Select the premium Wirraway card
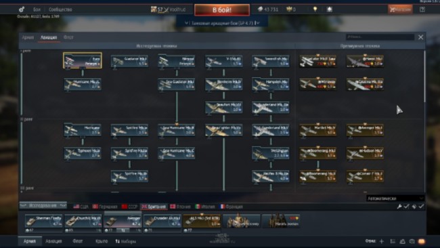440x248 pixels. coord(318,84)
